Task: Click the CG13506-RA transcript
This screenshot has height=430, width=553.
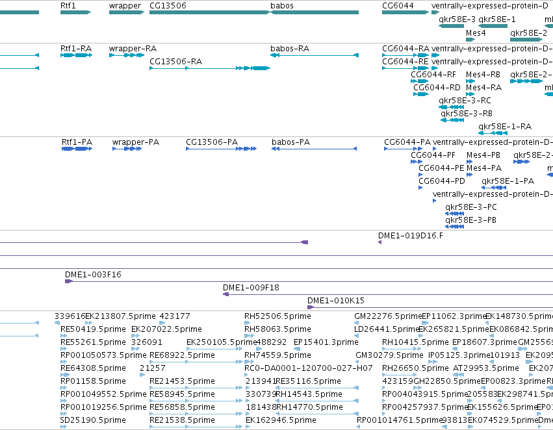Action: (210, 68)
